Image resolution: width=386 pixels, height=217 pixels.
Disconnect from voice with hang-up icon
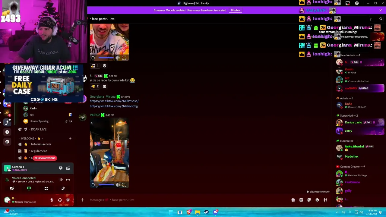point(68,180)
